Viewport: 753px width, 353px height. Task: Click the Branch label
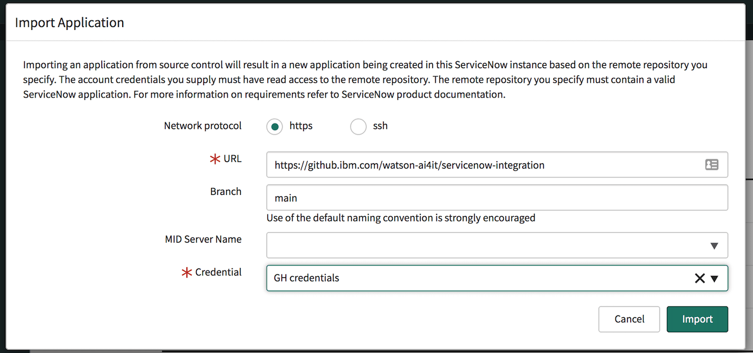point(226,191)
